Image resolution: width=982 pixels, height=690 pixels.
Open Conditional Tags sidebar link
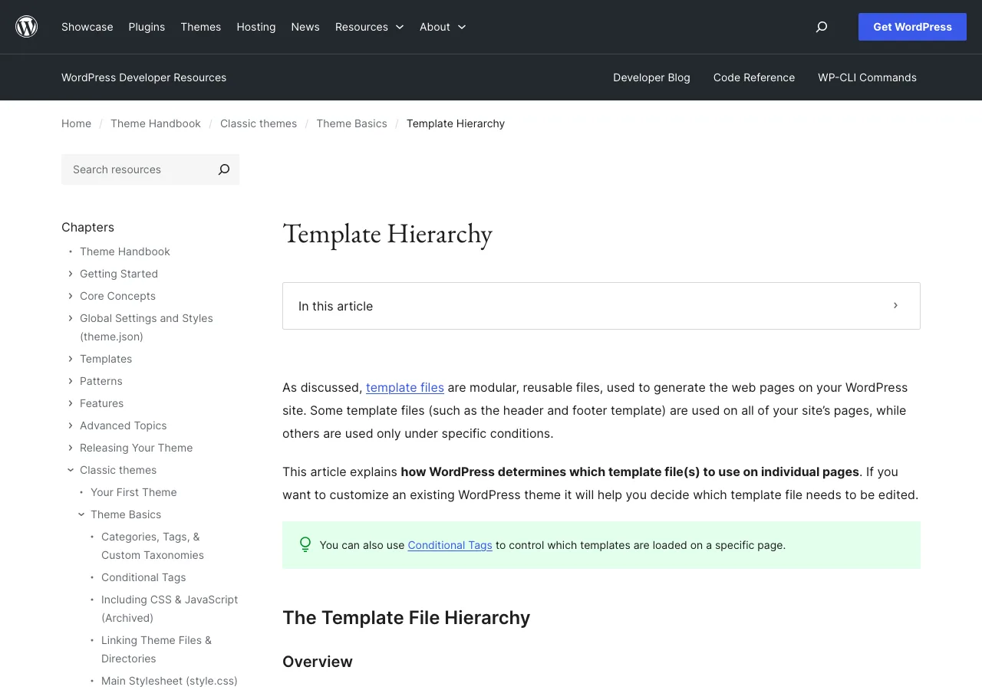coord(143,577)
